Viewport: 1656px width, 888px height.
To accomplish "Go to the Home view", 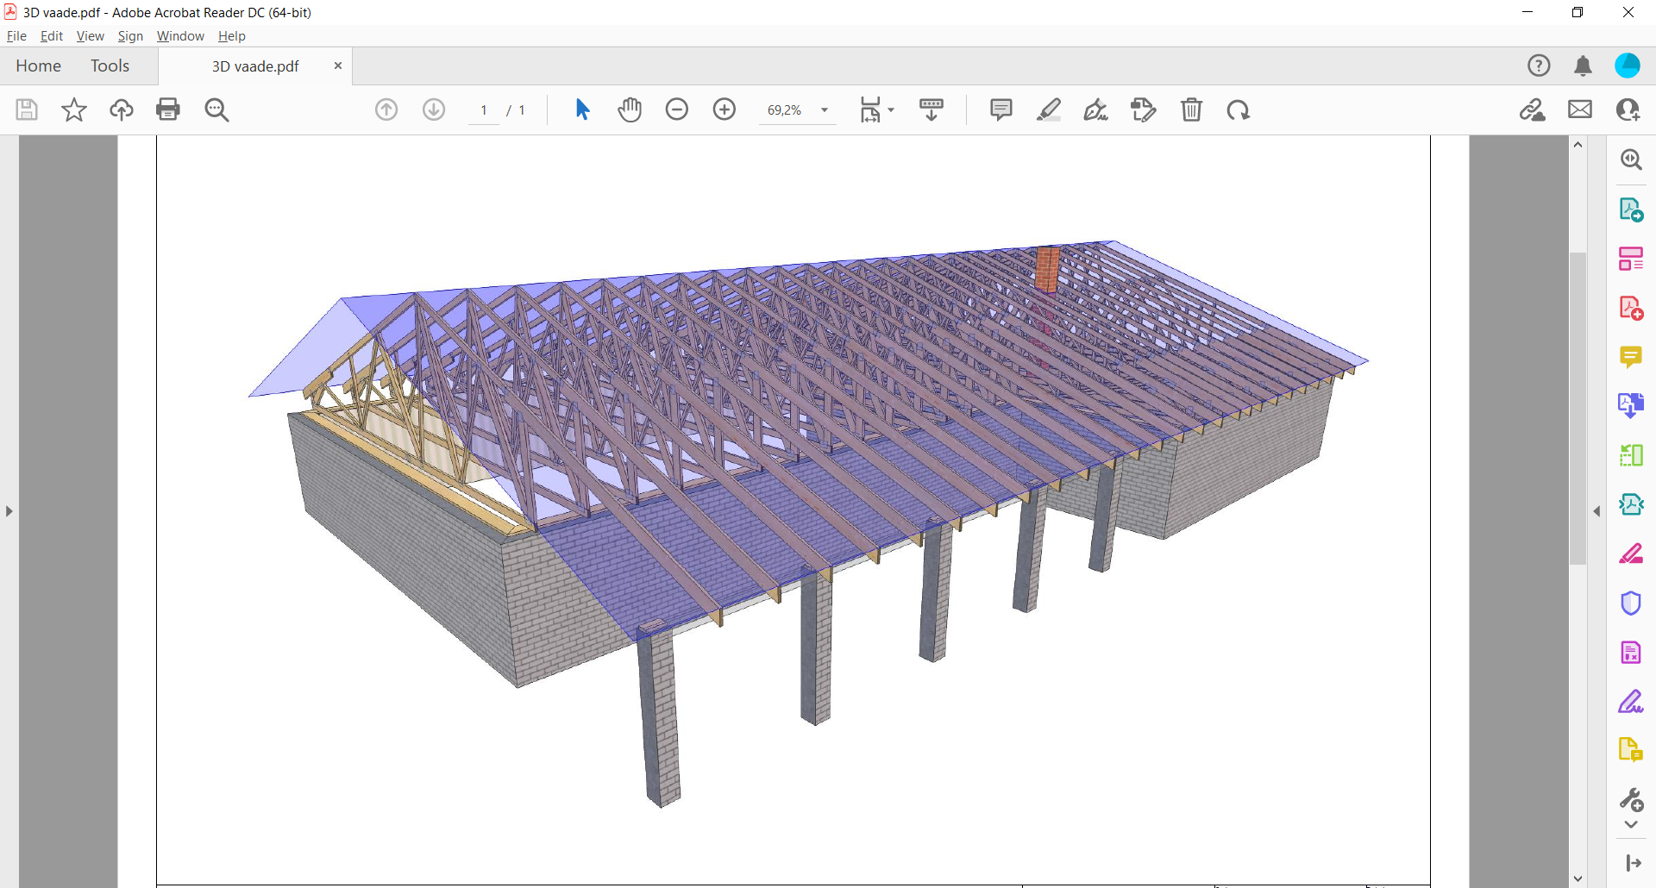I will (x=38, y=66).
